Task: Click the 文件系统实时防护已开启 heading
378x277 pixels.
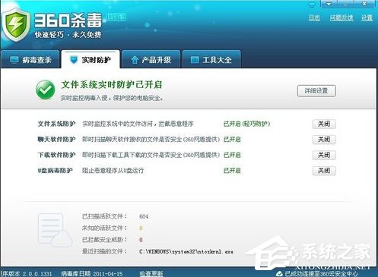Action: click(112, 85)
